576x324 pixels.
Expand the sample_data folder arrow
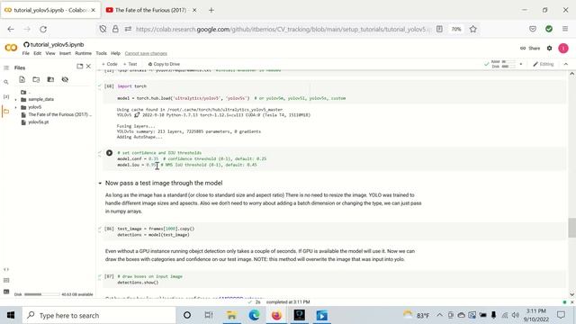point(16,100)
